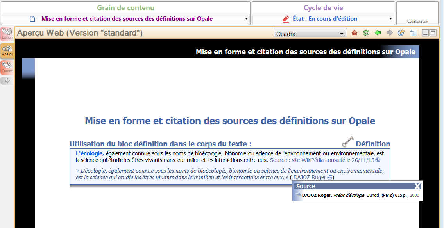Screen dimensions: 444x228
Task: Select the 'L'écologie,' term in definition
Action: pyautogui.click(x=90, y=153)
